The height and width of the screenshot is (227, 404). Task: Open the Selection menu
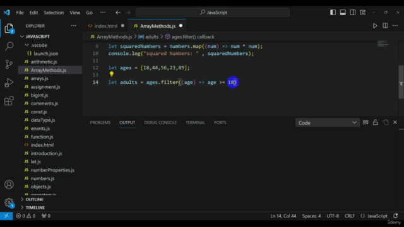click(x=54, y=13)
